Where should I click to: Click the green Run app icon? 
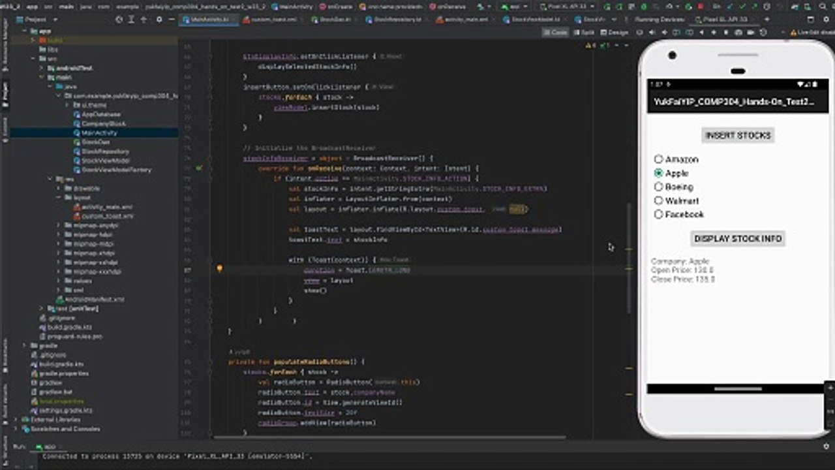click(607, 6)
